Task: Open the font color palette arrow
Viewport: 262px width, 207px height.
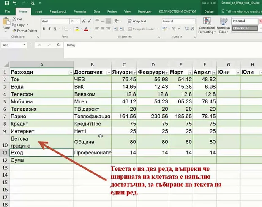Action: coord(90,29)
